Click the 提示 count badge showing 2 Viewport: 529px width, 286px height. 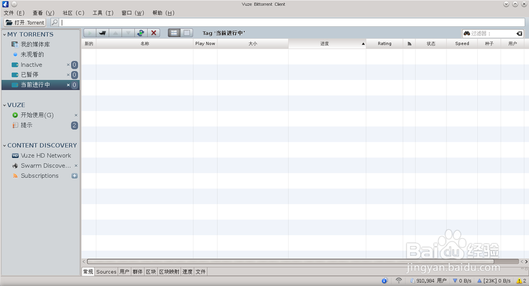point(74,125)
